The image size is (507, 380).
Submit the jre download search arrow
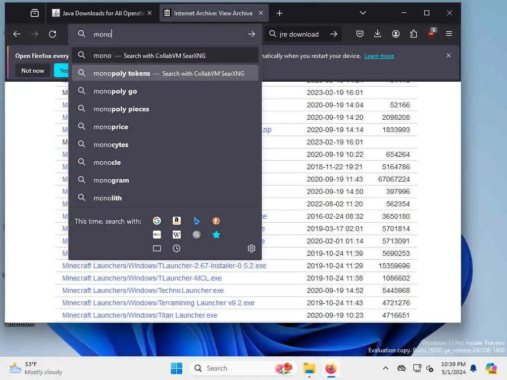334,34
